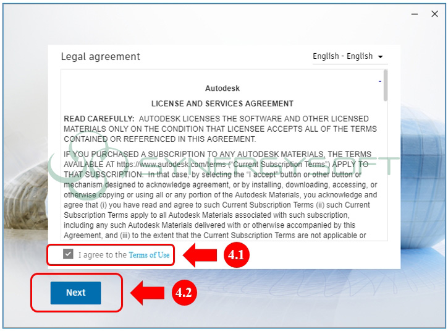Click the Autodesk title in the license

point(222,88)
